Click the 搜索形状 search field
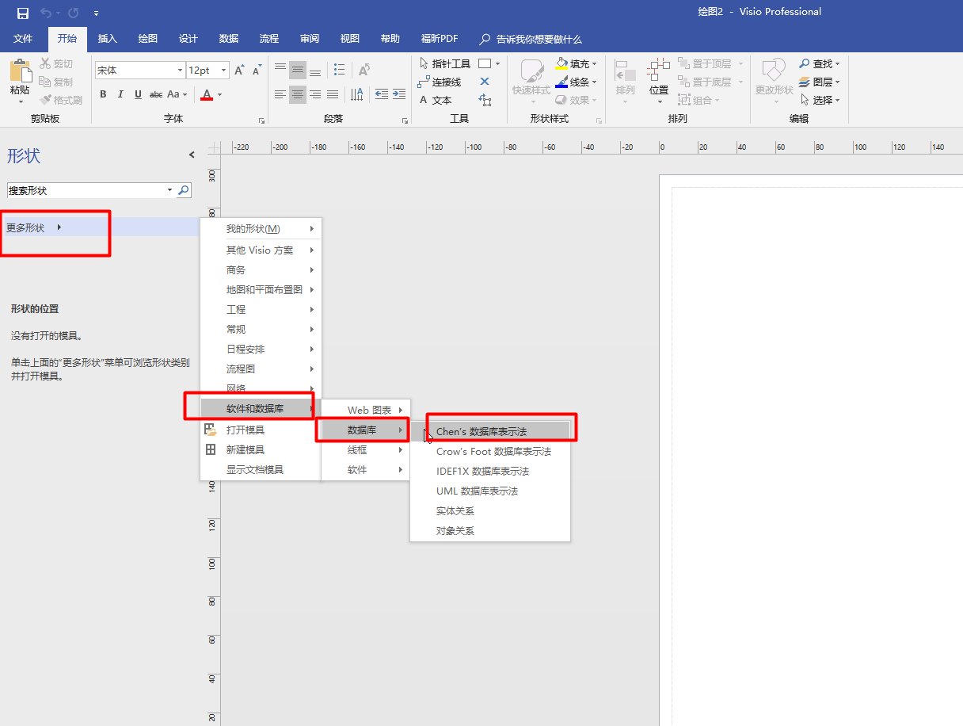 87,190
